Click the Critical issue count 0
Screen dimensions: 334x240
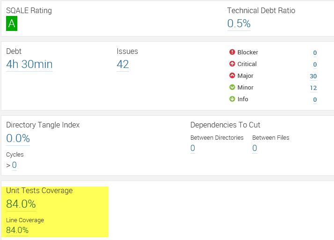[x=315, y=65]
